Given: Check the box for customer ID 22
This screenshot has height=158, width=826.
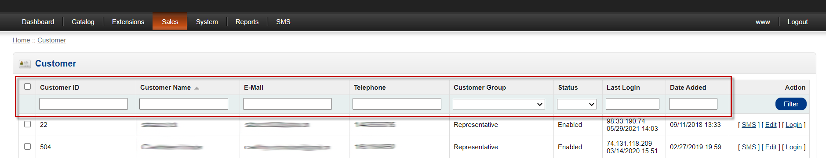Looking at the screenshot, I should click(x=27, y=124).
